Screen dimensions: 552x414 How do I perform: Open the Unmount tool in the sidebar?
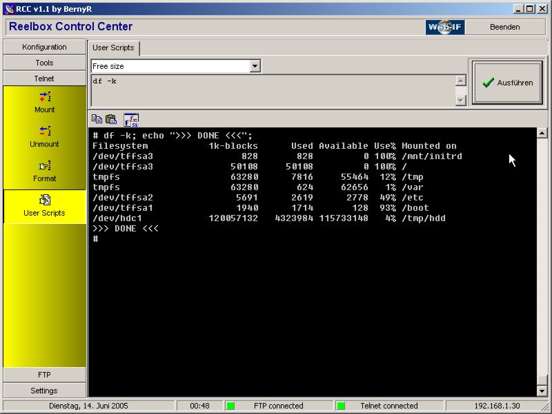(44, 136)
